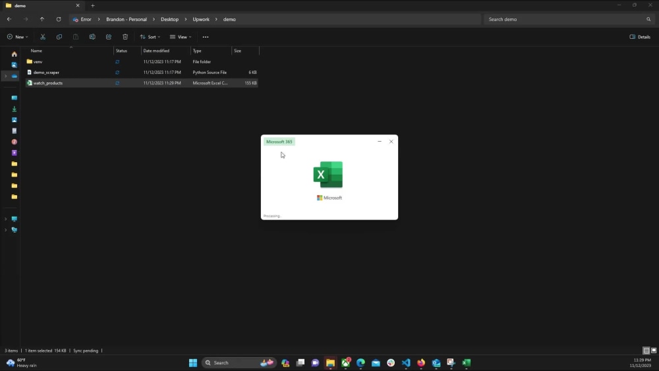Open Slack from the taskbar

point(391,362)
